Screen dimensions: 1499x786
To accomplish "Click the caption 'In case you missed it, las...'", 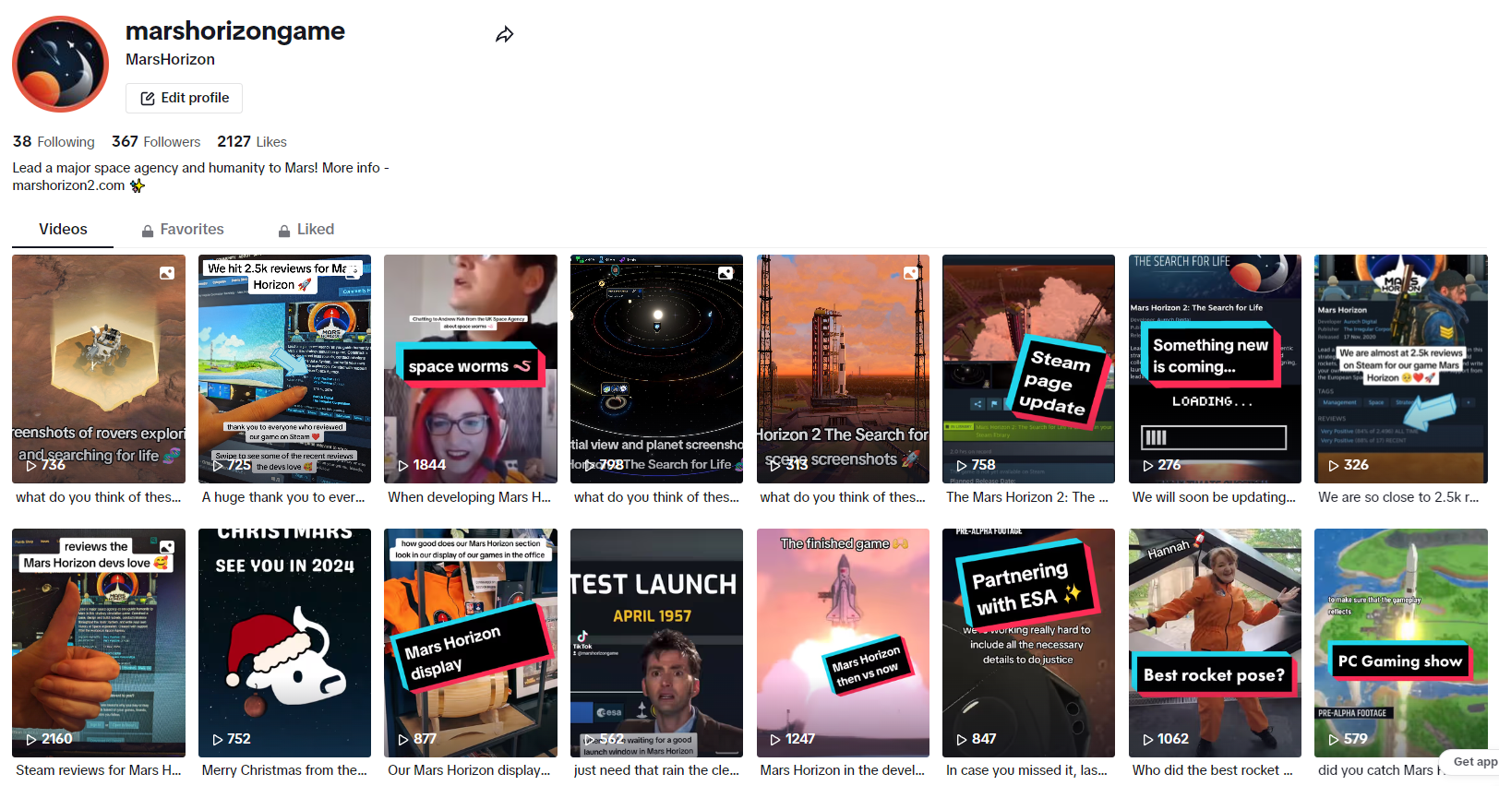I will click(x=1026, y=770).
